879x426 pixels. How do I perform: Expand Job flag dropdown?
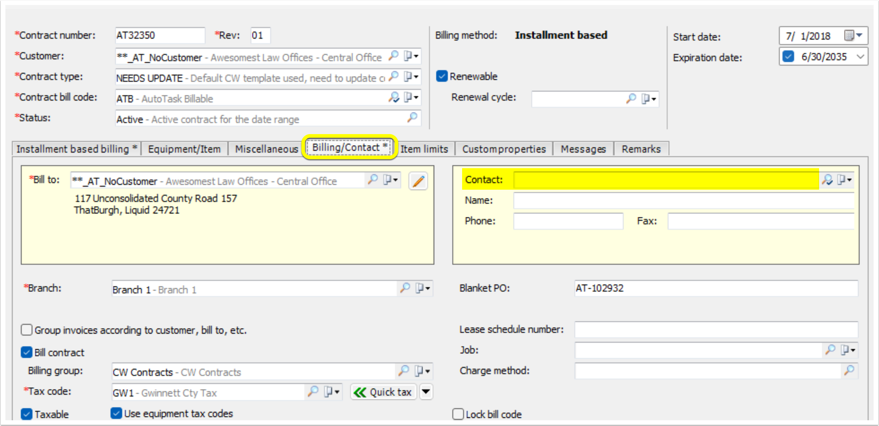pyautogui.click(x=848, y=350)
